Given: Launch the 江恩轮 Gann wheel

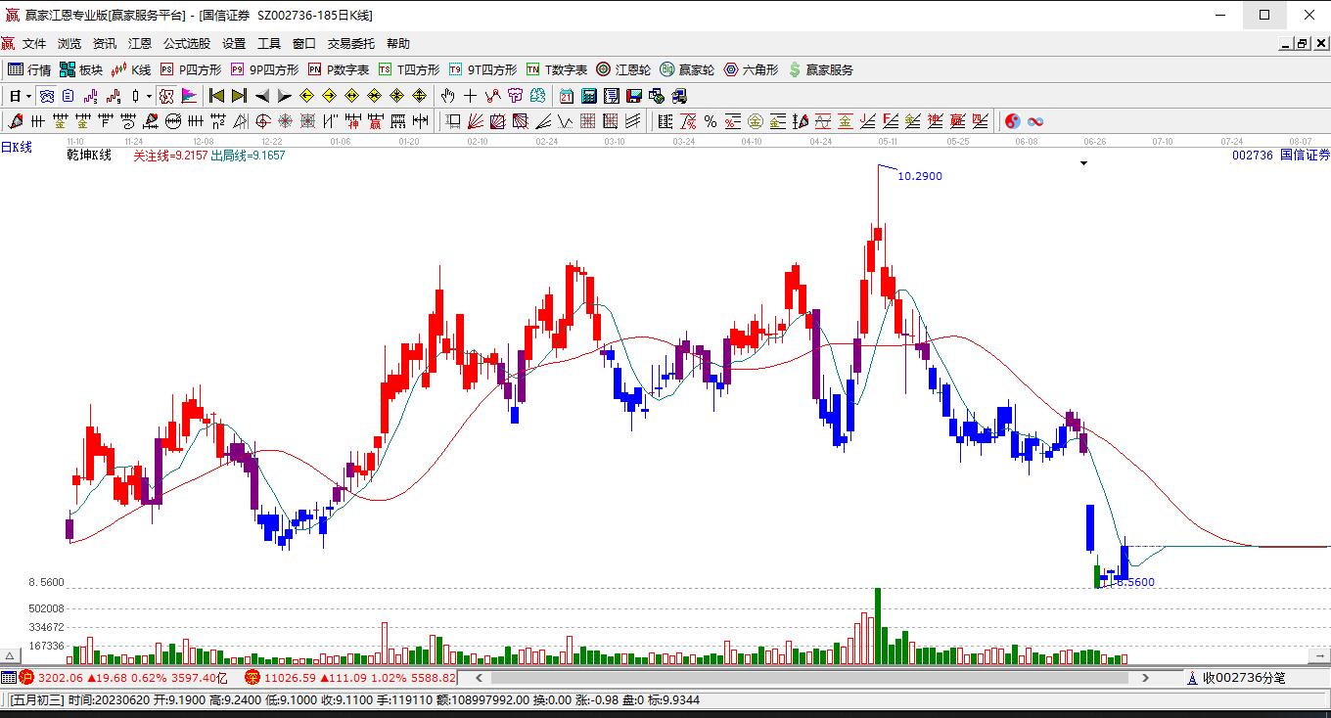Looking at the screenshot, I should pyautogui.click(x=623, y=69).
